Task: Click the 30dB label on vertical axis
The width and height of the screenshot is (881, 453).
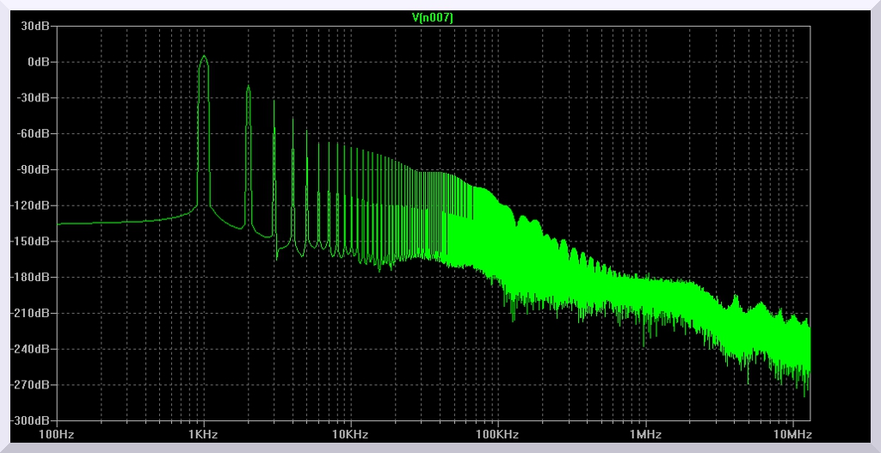Action: point(35,26)
